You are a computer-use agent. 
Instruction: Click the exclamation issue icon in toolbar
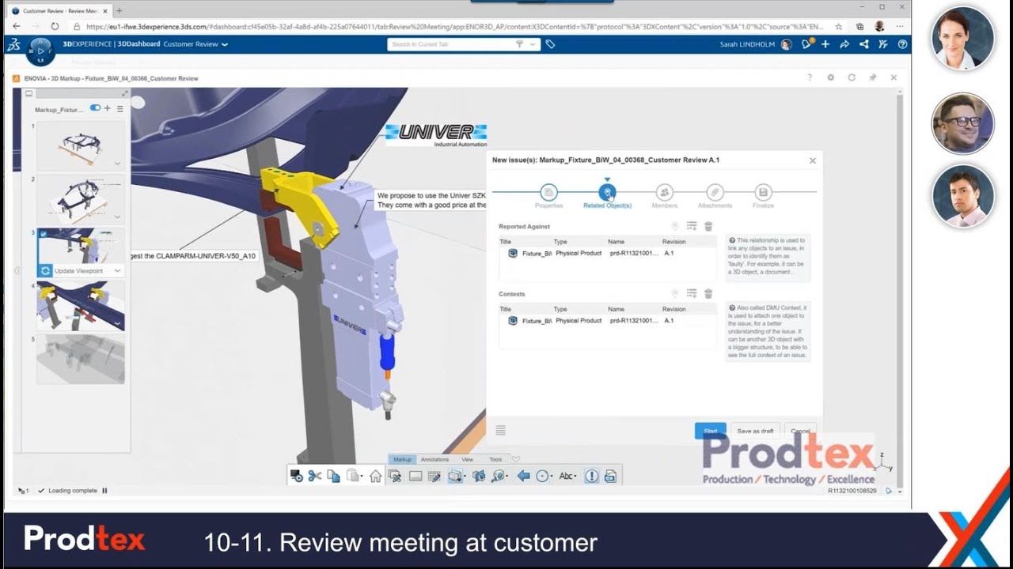pos(591,476)
